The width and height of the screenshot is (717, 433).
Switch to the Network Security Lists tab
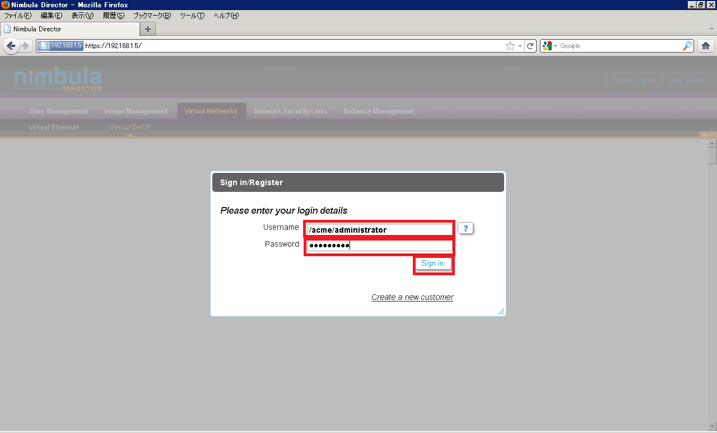click(x=290, y=111)
